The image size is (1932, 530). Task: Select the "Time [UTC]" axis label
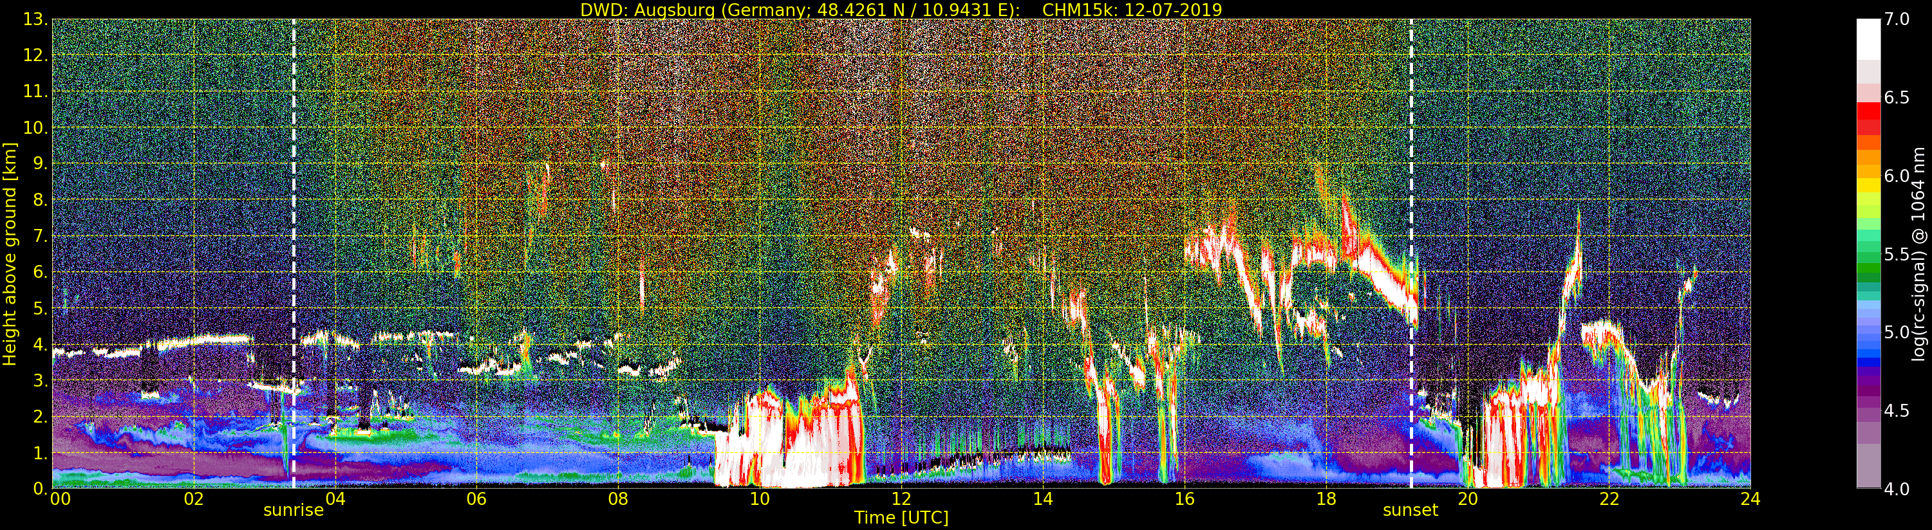[901, 518]
